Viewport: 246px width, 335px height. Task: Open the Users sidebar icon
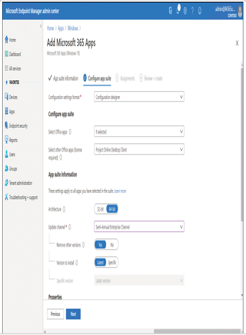click(x=7, y=154)
